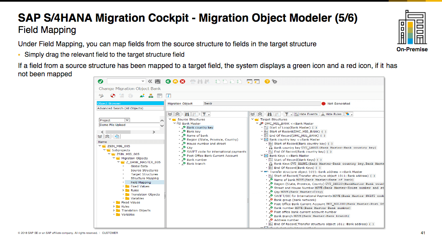Image resolution: width=442 pixels, height=241 pixels.
Task: Click the Display/Change glasses-pencil icon
Action: 101,96
